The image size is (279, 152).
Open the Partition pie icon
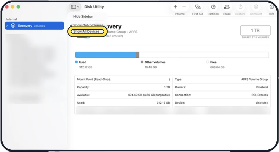pyautogui.click(x=213, y=7)
